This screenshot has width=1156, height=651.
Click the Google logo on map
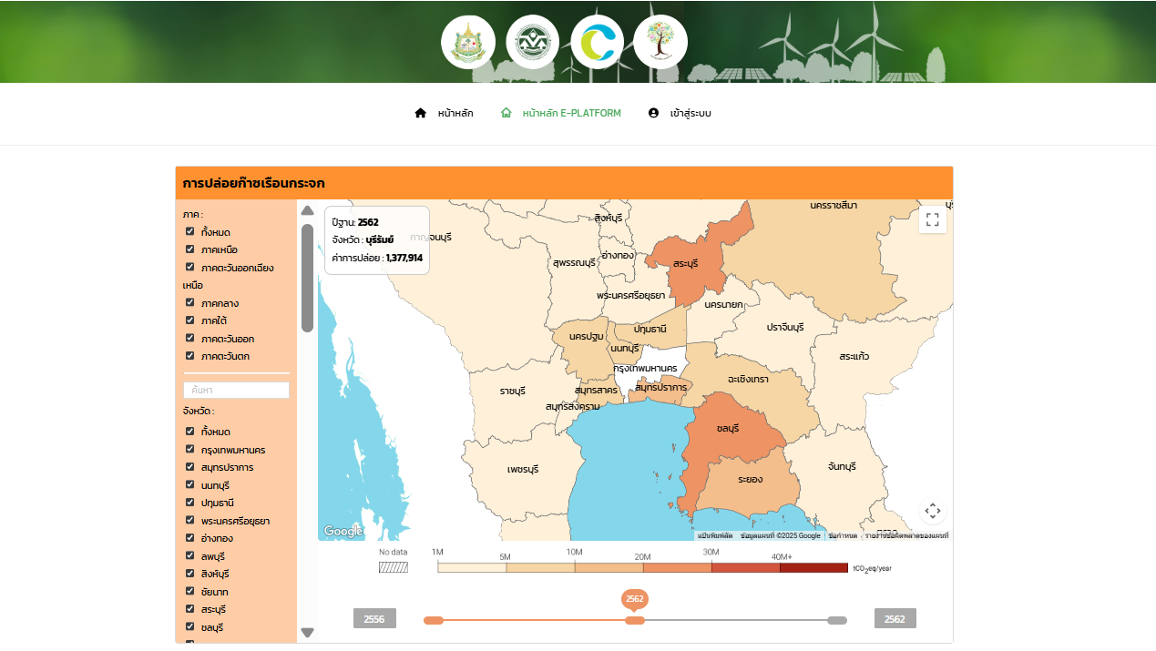click(343, 532)
